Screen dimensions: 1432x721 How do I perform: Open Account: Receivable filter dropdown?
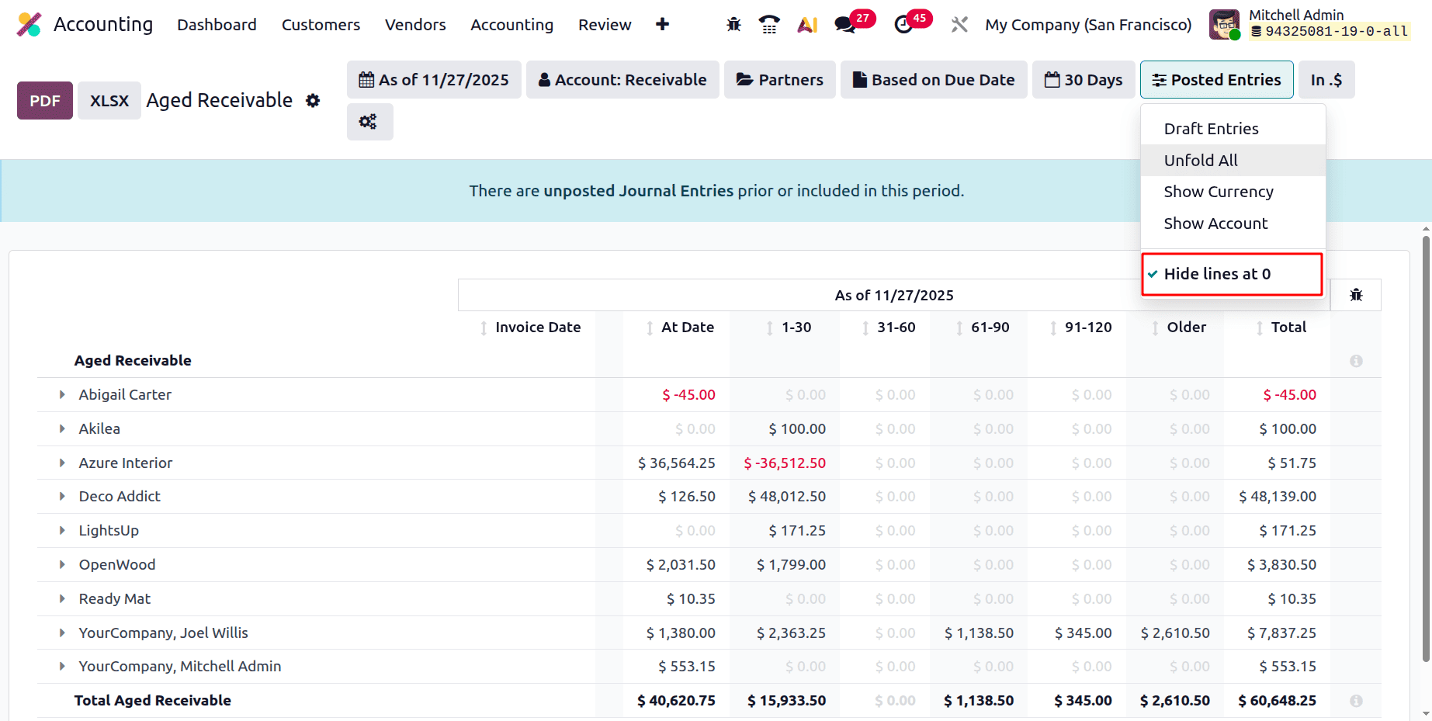(x=622, y=80)
